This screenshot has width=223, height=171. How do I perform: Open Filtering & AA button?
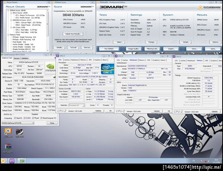[152, 49]
